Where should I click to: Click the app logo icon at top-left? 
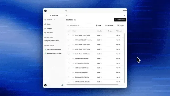(x=45, y=11)
